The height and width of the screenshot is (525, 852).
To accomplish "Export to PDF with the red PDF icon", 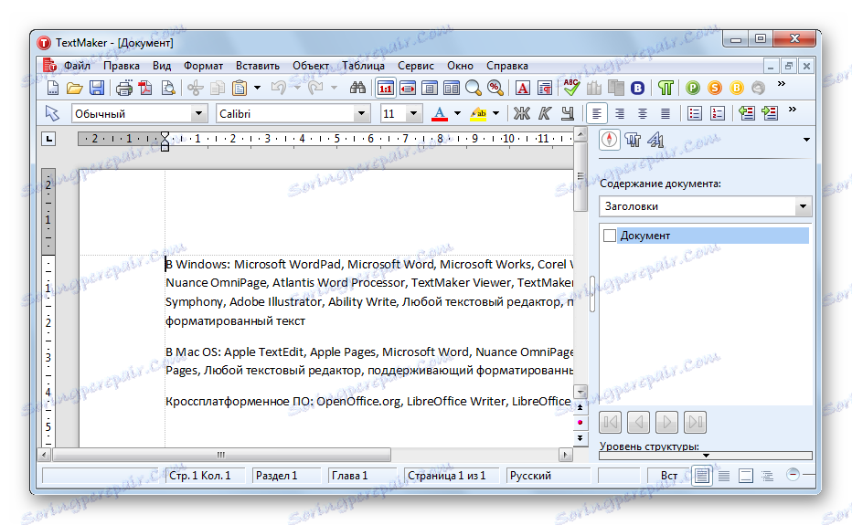I will click(x=145, y=88).
